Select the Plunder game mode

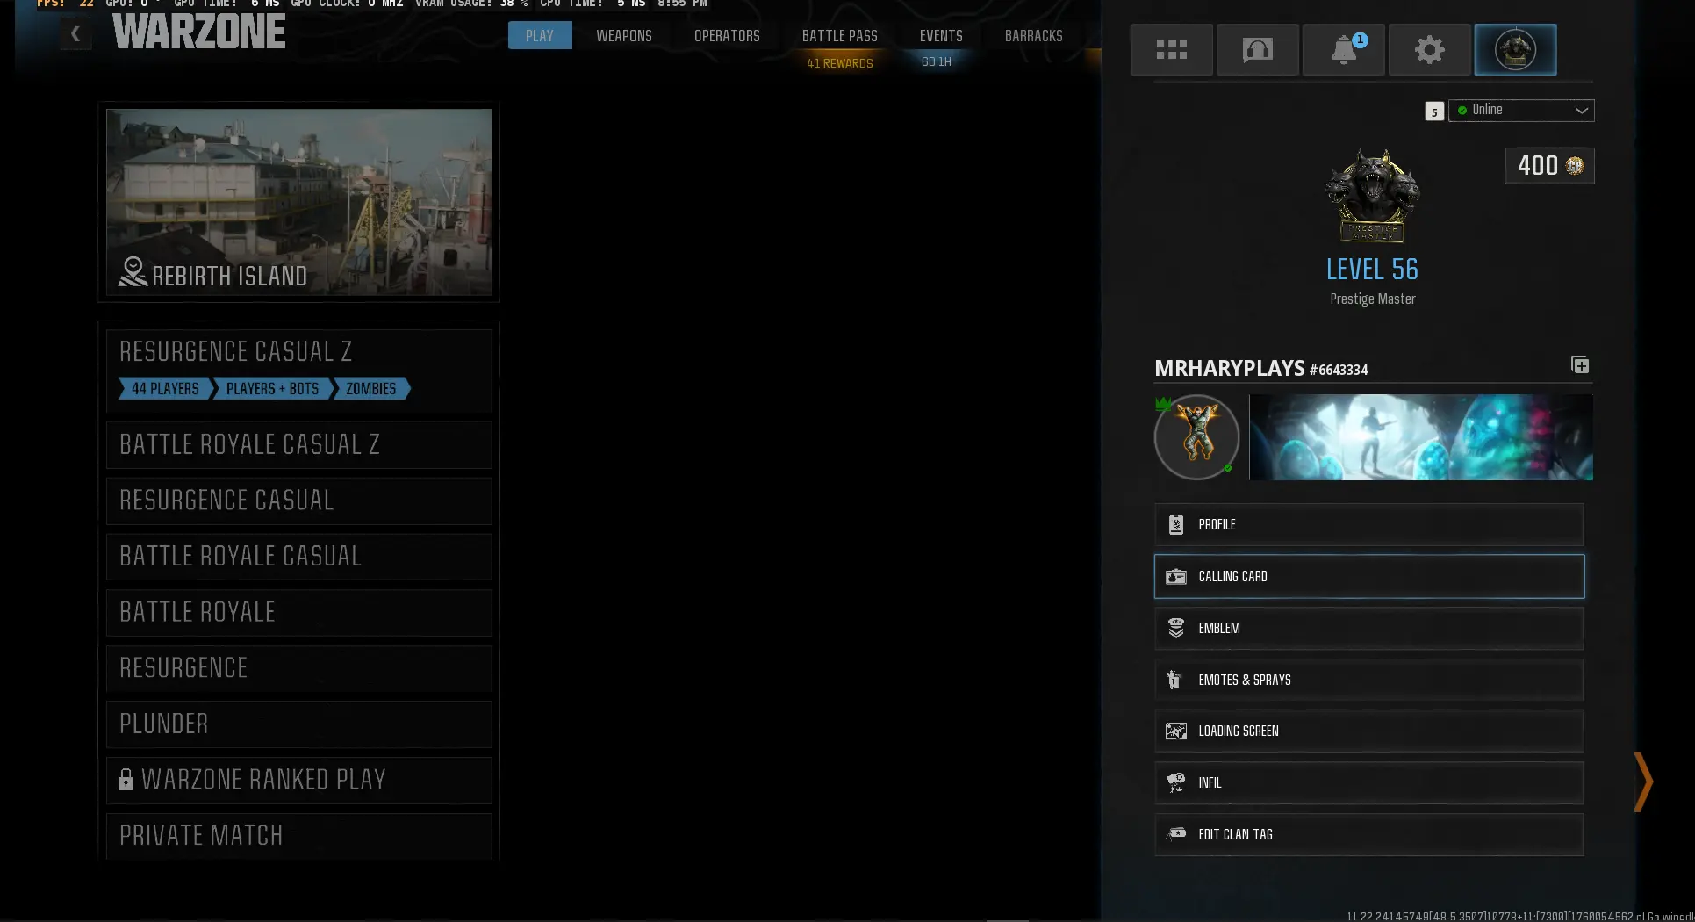(298, 724)
